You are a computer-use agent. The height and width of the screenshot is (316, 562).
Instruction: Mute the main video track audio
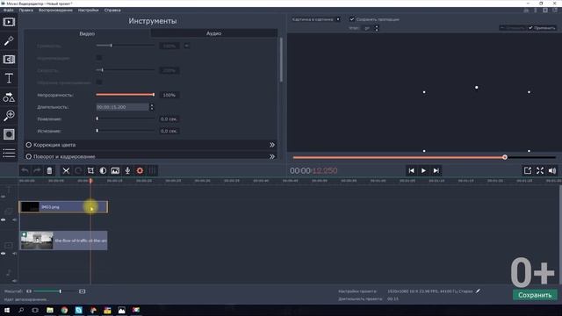coord(14,254)
